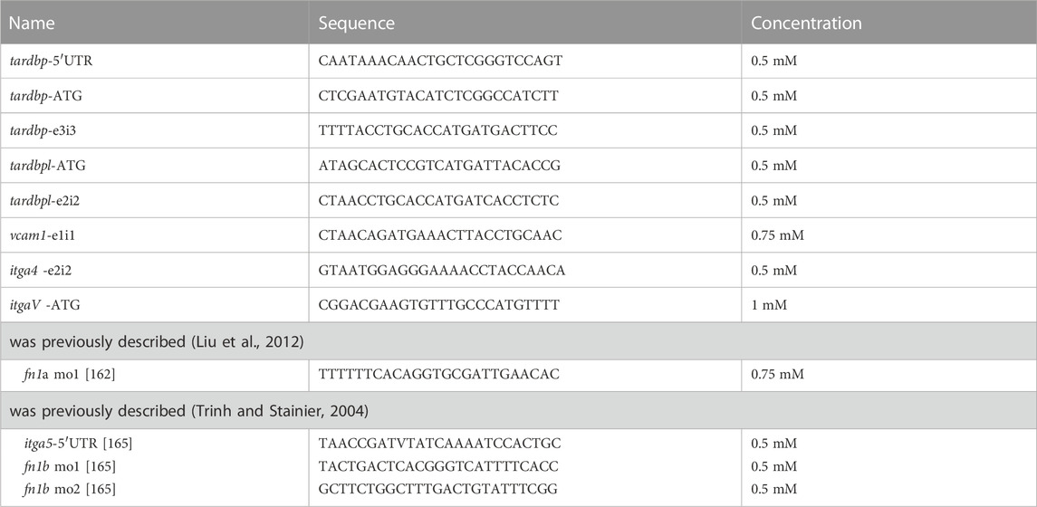The image size is (1037, 507).
Task: Select the fn1b mo1 [165] name
Action: 69,466
